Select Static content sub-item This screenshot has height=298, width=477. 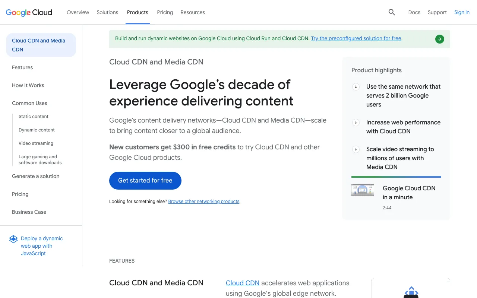pos(34,117)
